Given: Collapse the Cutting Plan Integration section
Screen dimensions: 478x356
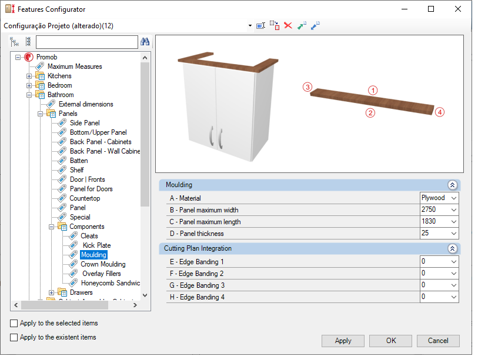Looking at the screenshot, I should pyautogui.click(x=452, y=249).
